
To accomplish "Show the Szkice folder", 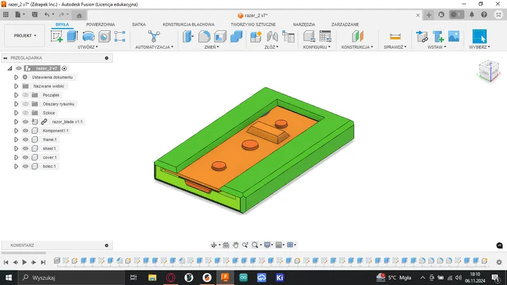I will pos(25,113).
